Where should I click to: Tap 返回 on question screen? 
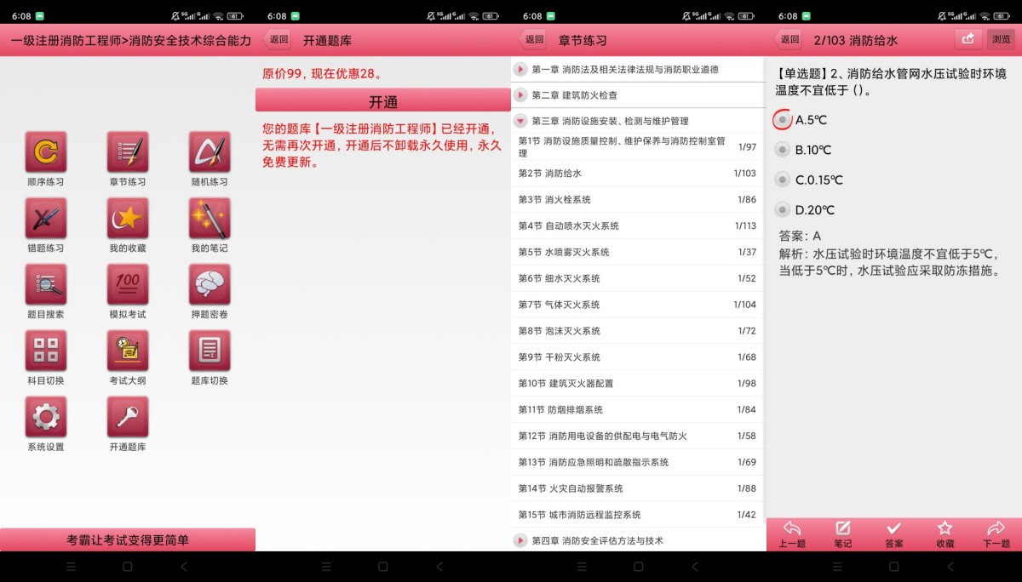click(789, 39)
